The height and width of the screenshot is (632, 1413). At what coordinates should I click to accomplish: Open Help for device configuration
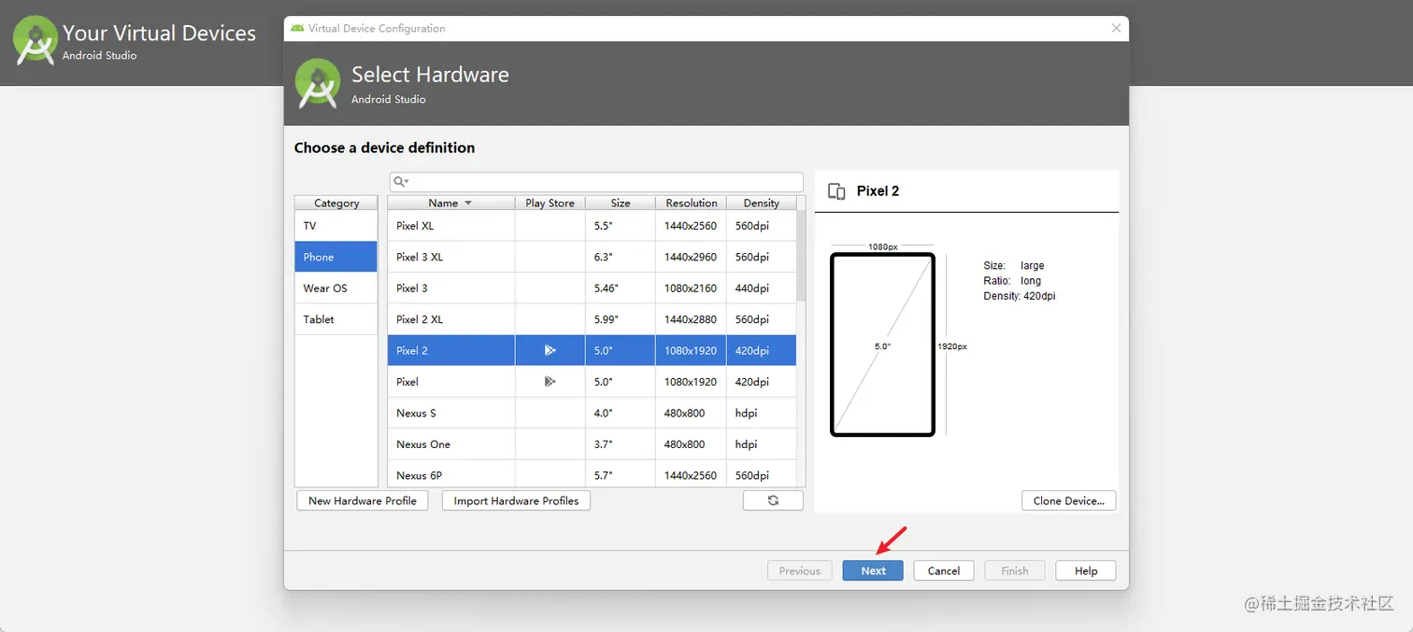[x=1086, y=570]
